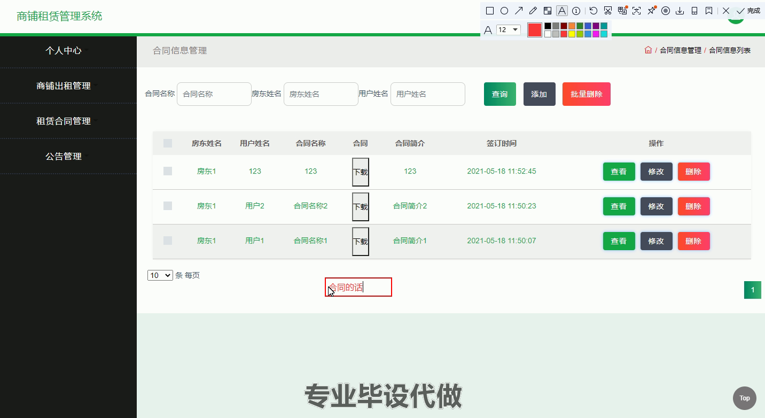The width and height of the screenshot is (765, 418).
Task: Pick the black color swatch
Action: pos(548,26)
